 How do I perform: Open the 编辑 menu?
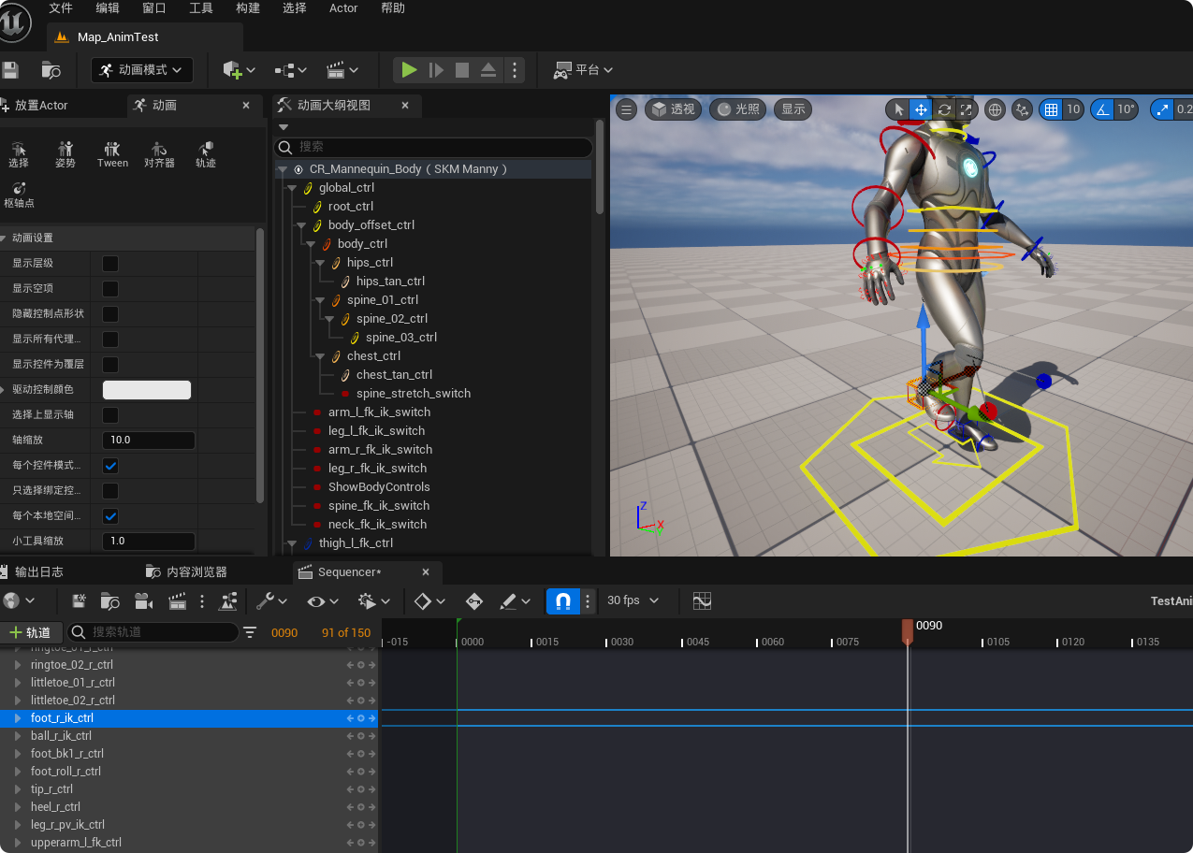pyautogui.click(x=108, y=8)
